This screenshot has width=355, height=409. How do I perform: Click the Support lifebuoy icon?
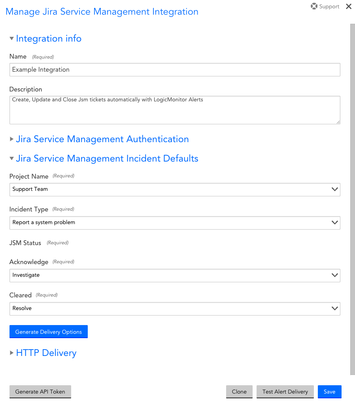(314, 6)
